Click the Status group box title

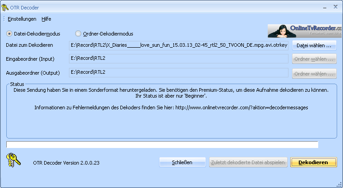coord(17,84)
